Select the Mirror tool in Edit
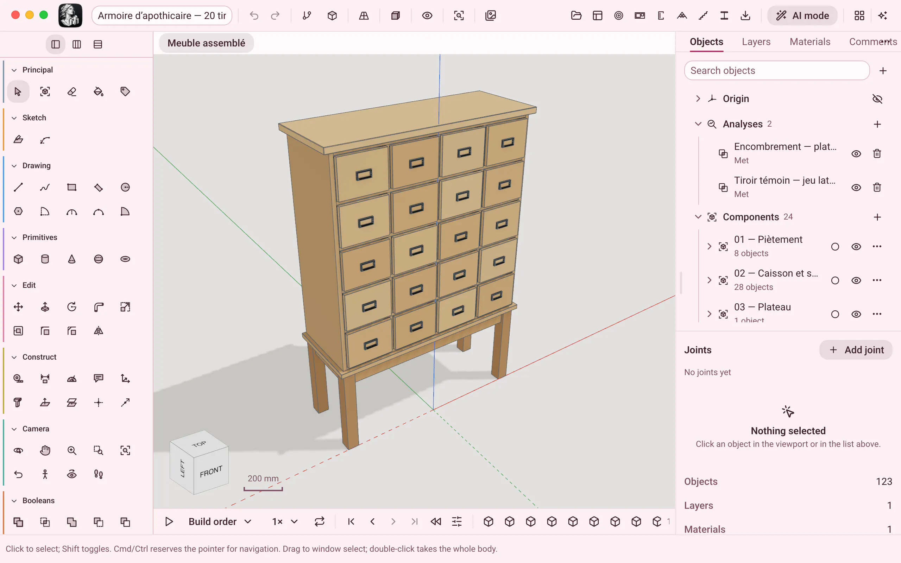The width and height of the screenshot is (901, 563). (x=98, y=331)
